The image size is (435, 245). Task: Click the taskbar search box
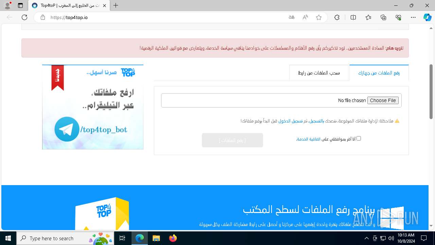[x=65, y=238]
